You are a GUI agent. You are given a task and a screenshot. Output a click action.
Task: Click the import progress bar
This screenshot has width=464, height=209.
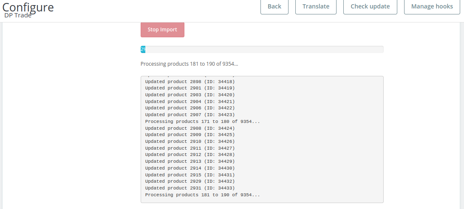pos(262,50)
